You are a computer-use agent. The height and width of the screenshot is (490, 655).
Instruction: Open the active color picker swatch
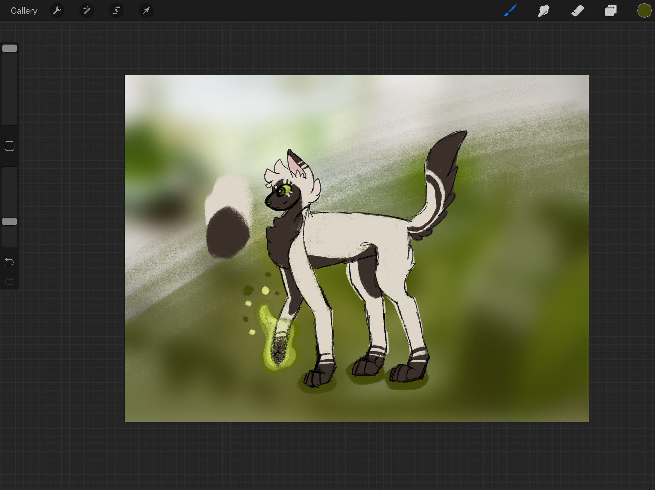point(644,11)
